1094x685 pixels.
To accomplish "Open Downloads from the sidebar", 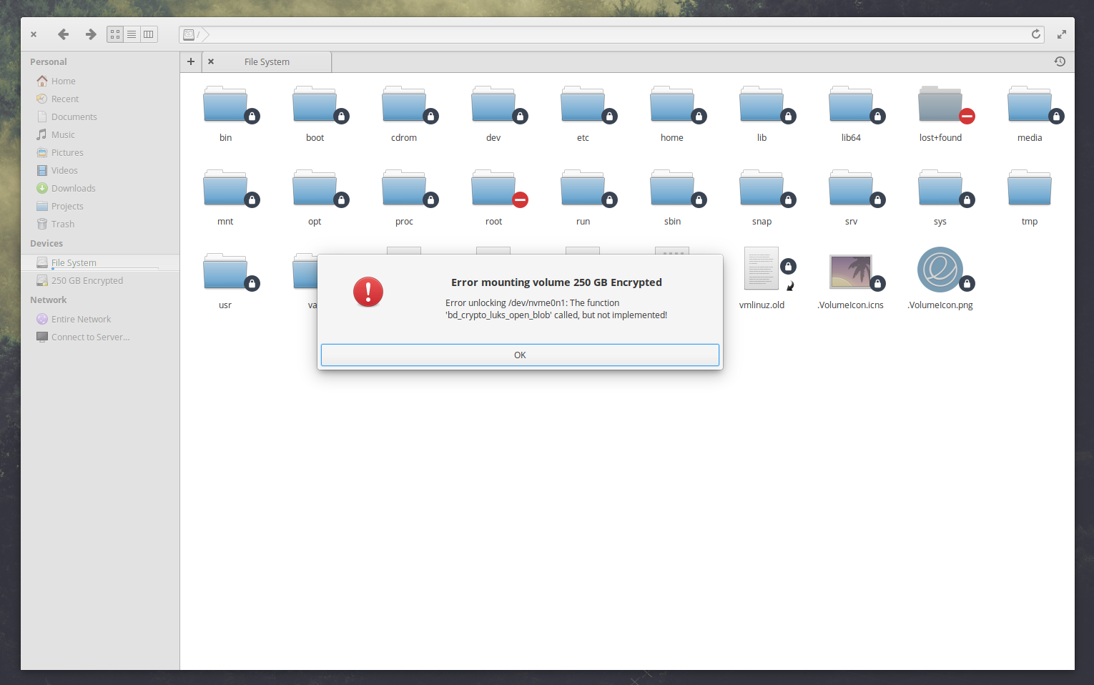I will point(72,188).
